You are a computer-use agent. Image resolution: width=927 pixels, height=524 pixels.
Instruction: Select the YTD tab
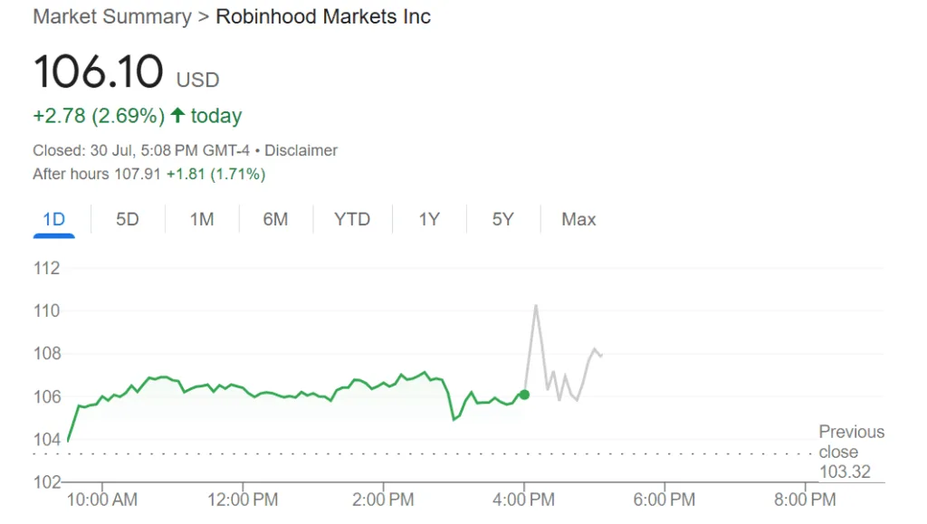coord(352,219)
